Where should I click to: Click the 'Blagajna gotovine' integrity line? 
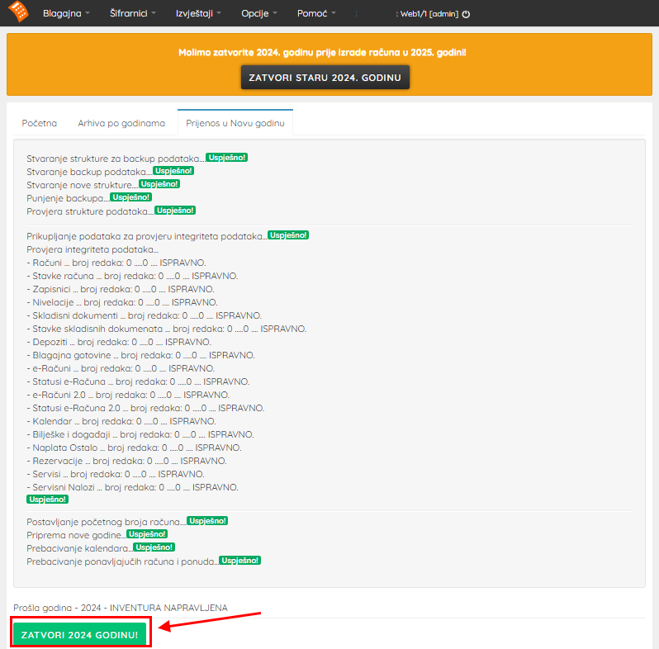pos(140,355)
